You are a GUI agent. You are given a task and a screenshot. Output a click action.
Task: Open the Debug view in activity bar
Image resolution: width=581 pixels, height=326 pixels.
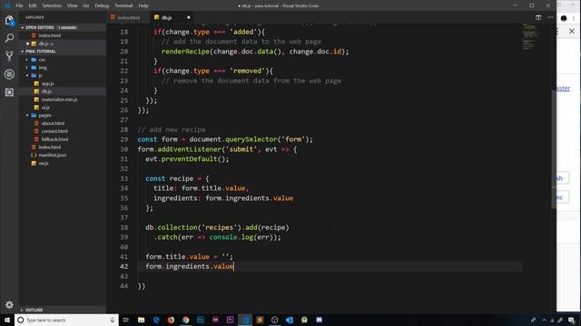9,74
